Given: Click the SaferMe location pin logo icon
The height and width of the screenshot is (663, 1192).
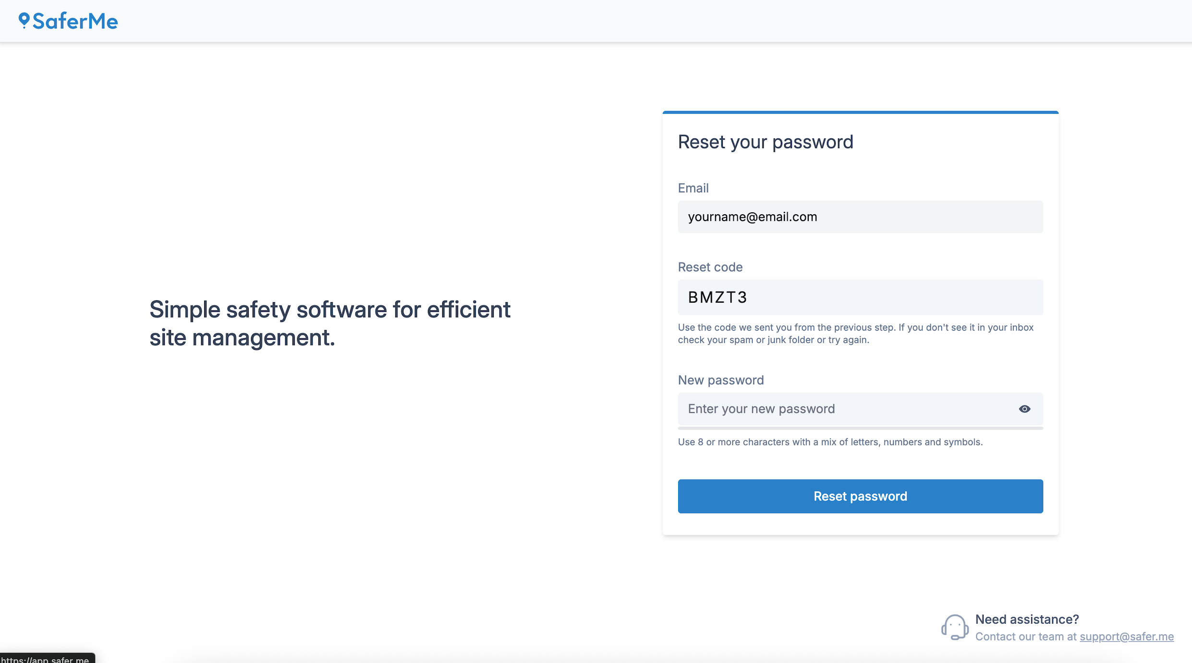Looking at the screenshot, I should 24,21.
